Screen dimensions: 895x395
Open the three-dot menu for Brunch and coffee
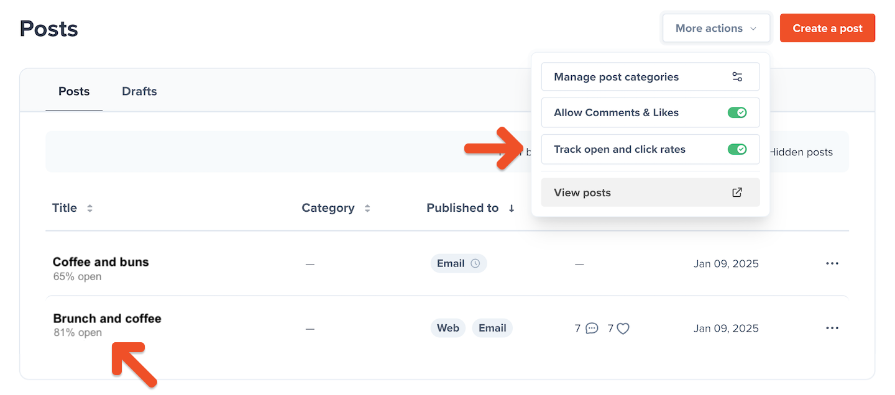click(x=832, y=328)
